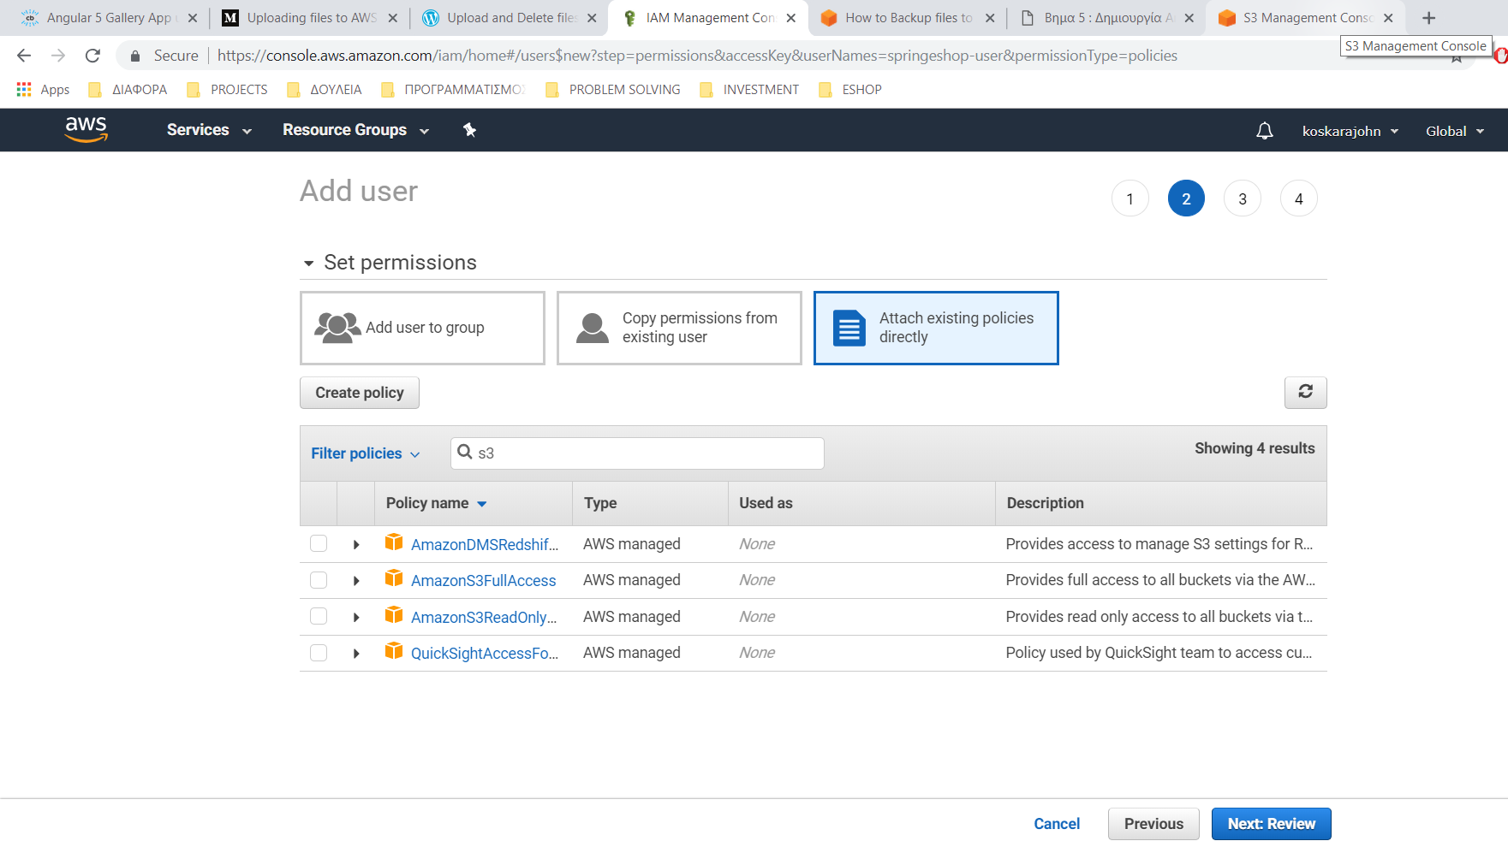This screenshot has height=847, width=1508.
Task: Open the Chrome Apps grid shortcut
Action: [x=43, y=89]
